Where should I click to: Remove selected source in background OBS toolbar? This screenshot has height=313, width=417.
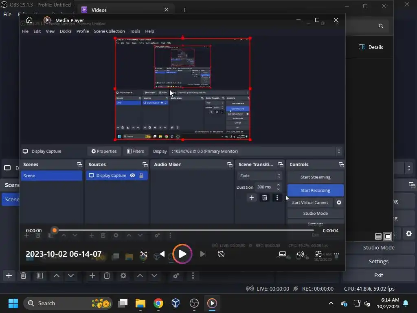tap(107, 276)
